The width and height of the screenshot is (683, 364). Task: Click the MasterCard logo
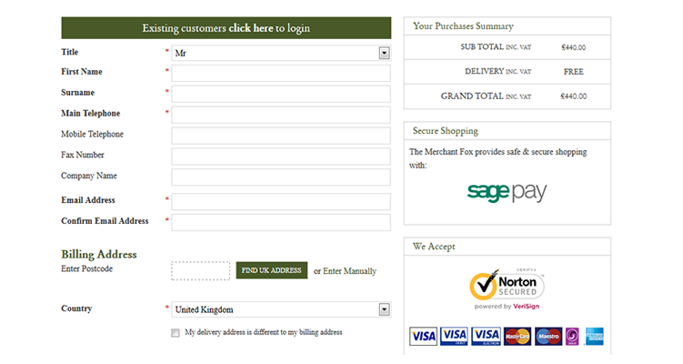517,336
